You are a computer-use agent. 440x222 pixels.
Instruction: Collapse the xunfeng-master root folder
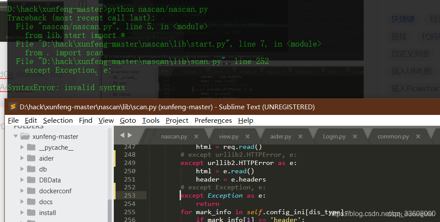[16, 136]
